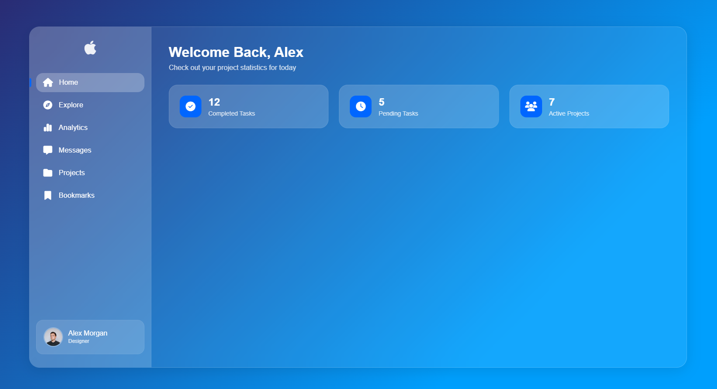Click Alex Morgan's profile avatar
The height and width of the screenshot is (389, 717).
coord(54,337)
